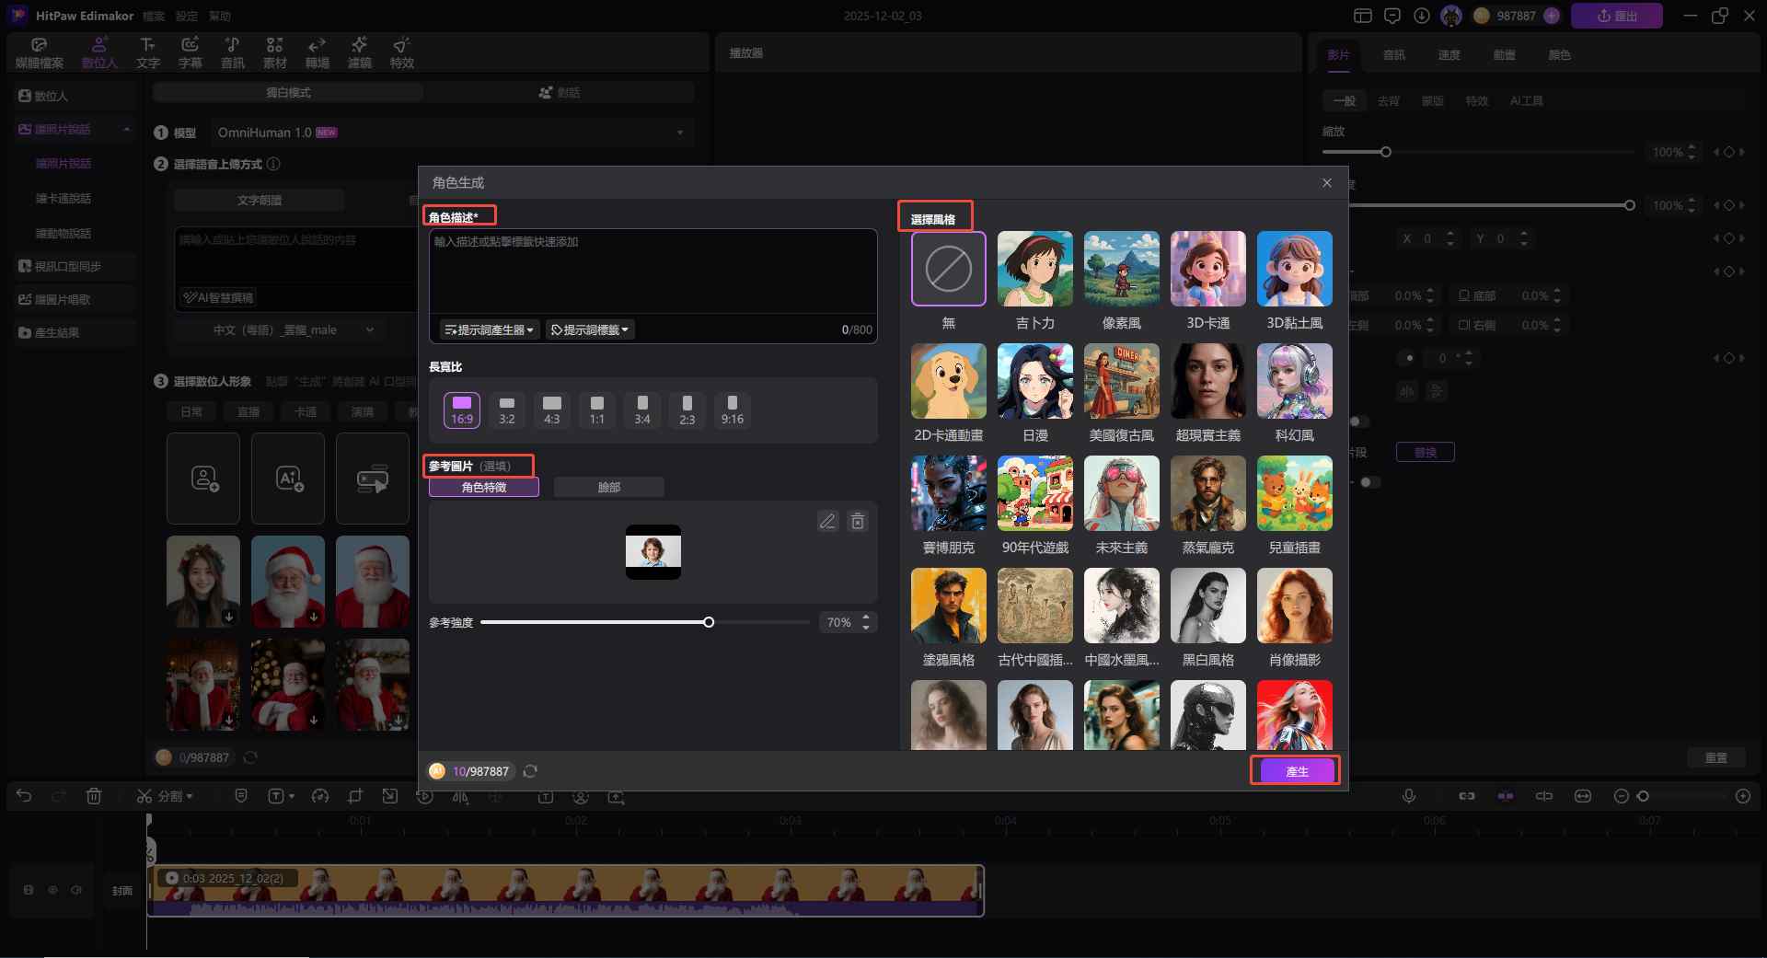Select the 9:16 aspect ratio option
The width and height of the screenshot is (1767, 958).
tap(732, 410)
